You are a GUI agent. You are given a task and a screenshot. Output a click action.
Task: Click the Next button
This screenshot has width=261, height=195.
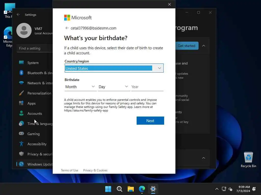pos(150,121)
